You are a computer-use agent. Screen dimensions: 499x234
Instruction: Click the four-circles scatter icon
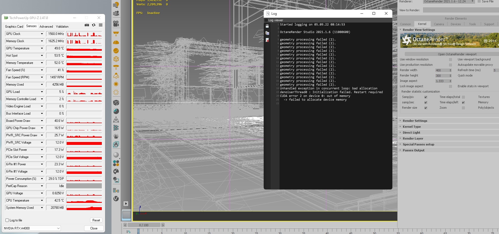[x=116, y=128]
